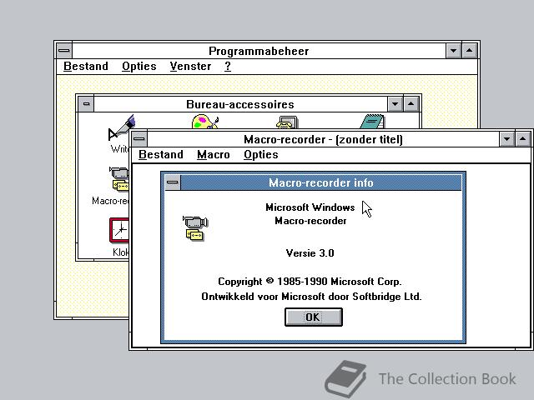Click the Programmabeheer title bar

click(259, 51)
